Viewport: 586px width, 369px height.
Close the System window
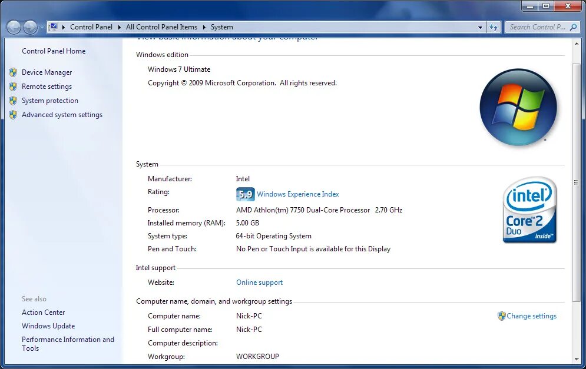tap(568, 6)
